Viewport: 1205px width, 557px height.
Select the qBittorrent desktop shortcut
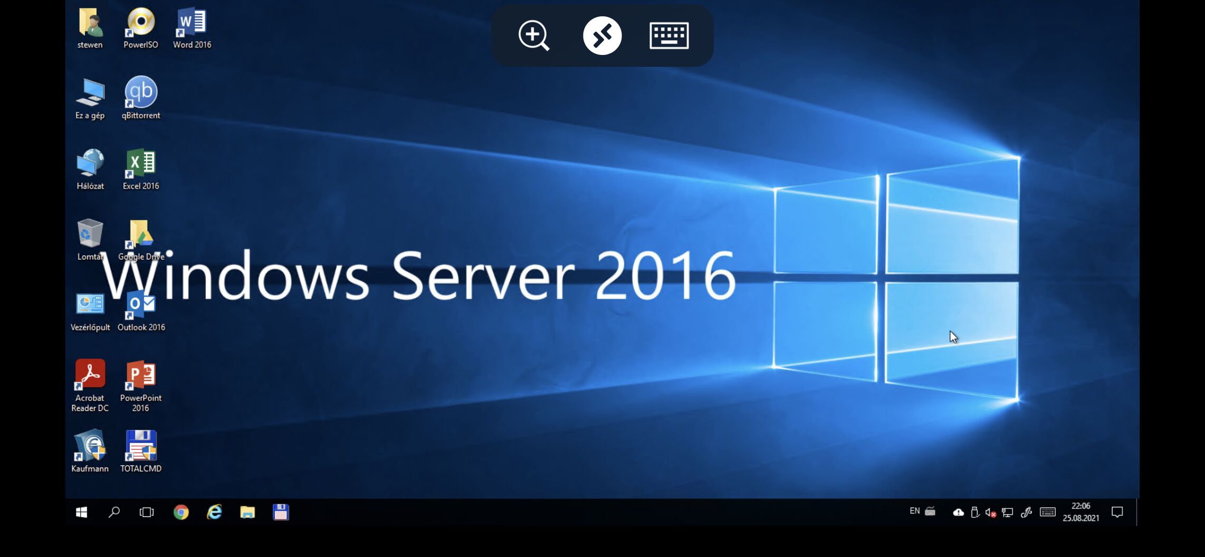tap(141, 99)
